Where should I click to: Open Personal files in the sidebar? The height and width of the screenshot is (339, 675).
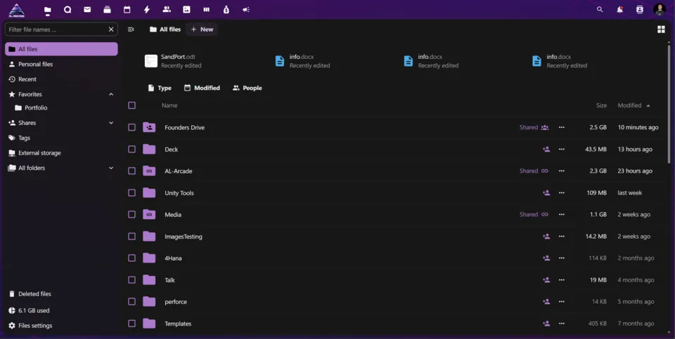[x=61, y=64]
